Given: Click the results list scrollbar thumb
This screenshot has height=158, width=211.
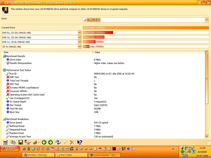Looking at the screenshot, I should [207, 79].
